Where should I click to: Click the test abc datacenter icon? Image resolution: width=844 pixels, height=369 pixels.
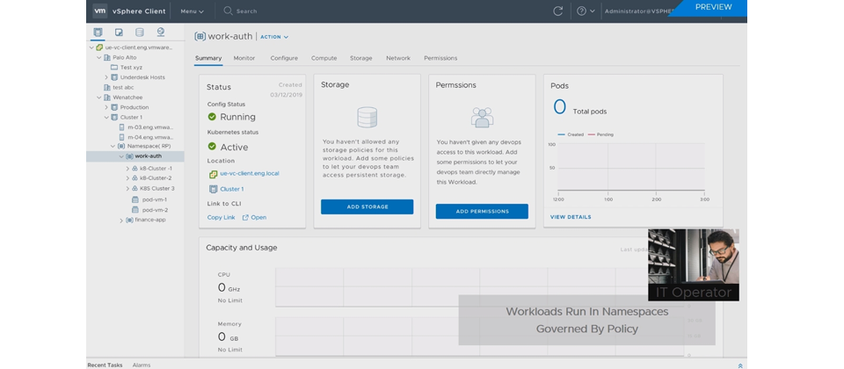[106, 87]
